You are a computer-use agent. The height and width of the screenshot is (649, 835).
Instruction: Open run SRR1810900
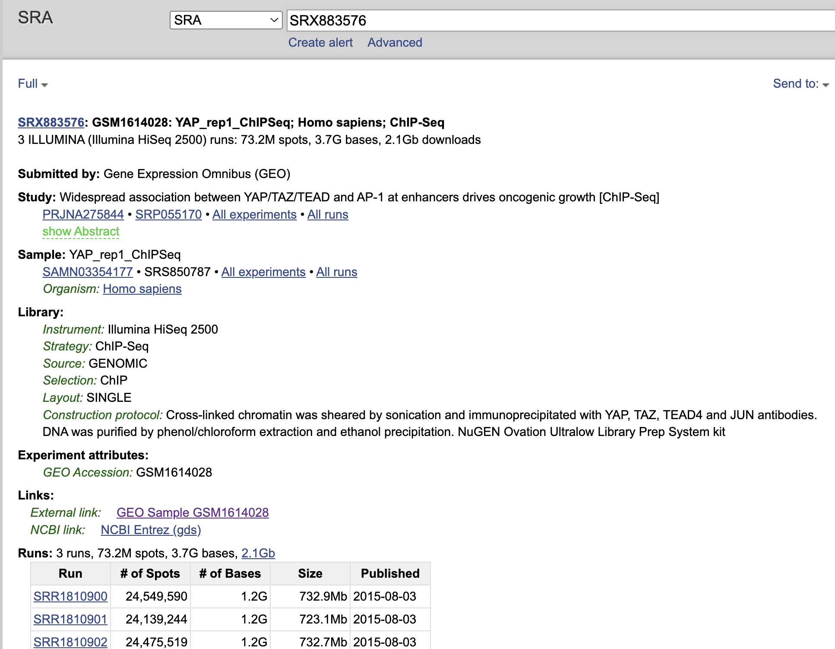(x=70, y=596)
